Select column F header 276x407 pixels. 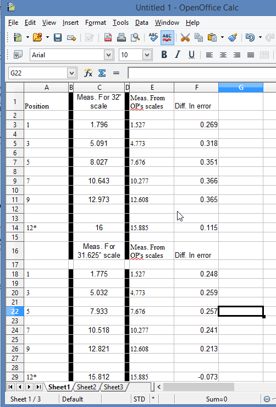tap(196, 88)
